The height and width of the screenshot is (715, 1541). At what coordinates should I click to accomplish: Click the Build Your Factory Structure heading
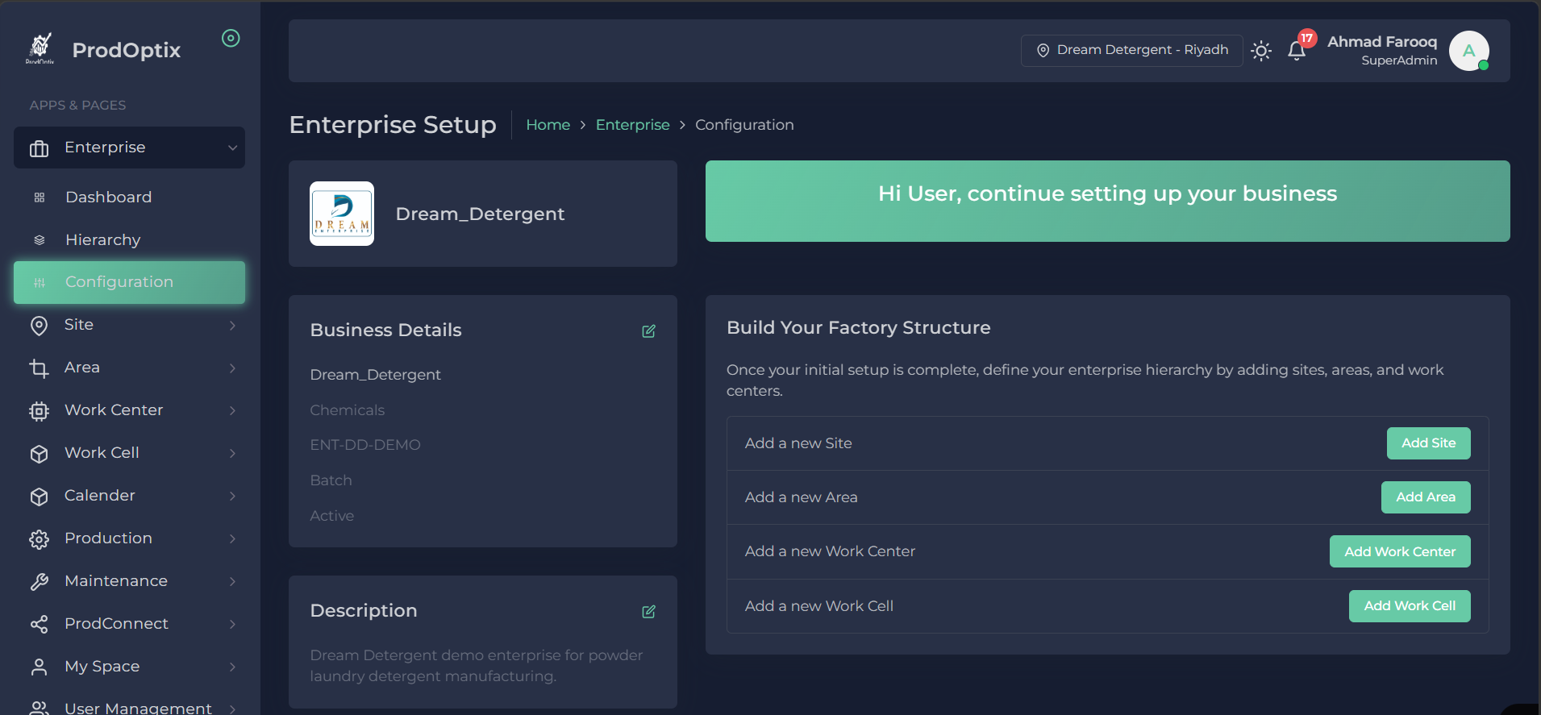click(x=858, y=327)
